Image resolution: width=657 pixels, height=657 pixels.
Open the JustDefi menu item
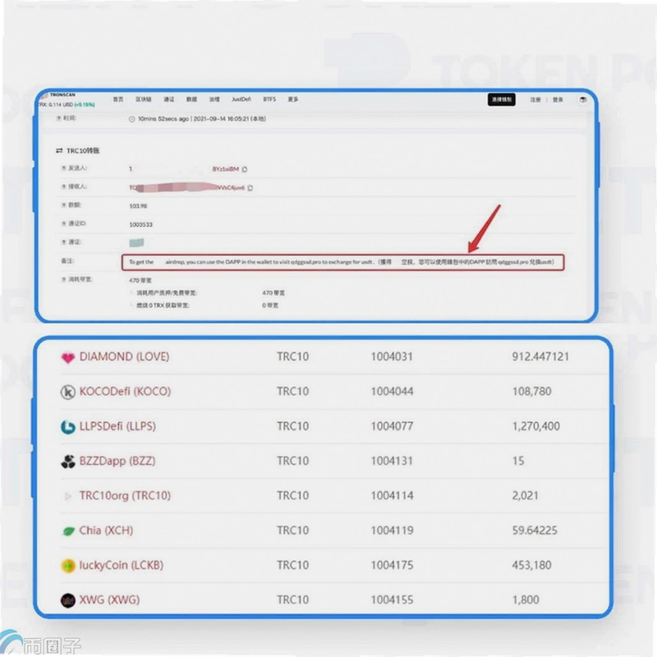coord(241,99)
